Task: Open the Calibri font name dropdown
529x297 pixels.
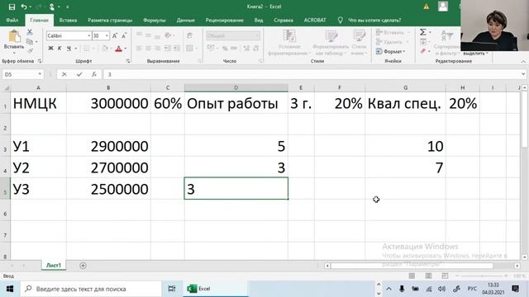Action: click(88, 35)
